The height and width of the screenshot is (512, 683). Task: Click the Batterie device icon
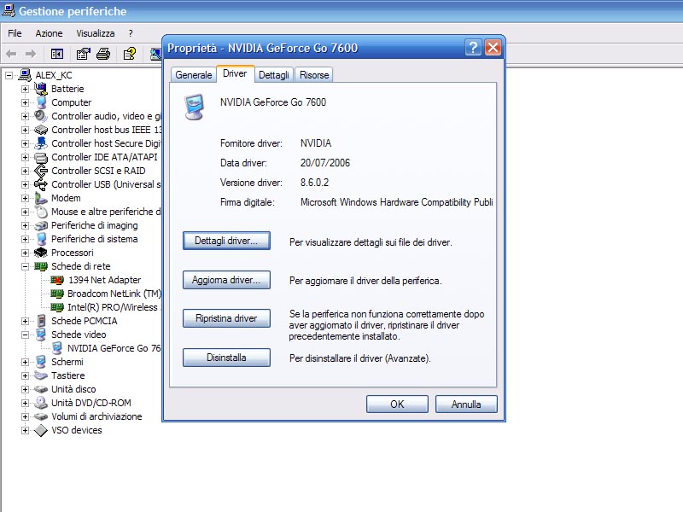point(41,89)
